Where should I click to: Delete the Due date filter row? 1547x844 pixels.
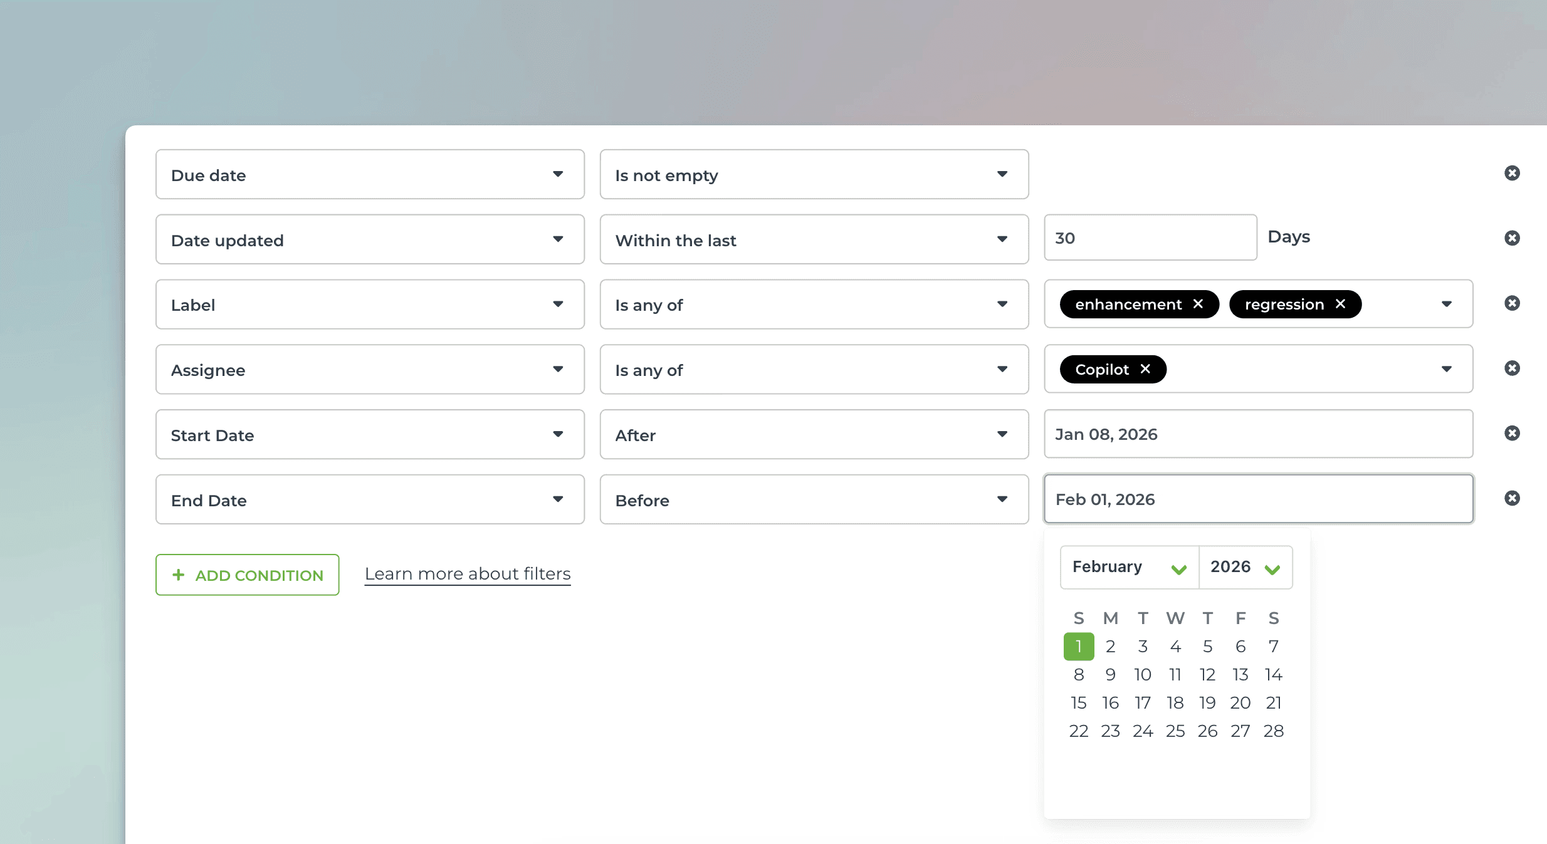click(x=1513, y=173)
